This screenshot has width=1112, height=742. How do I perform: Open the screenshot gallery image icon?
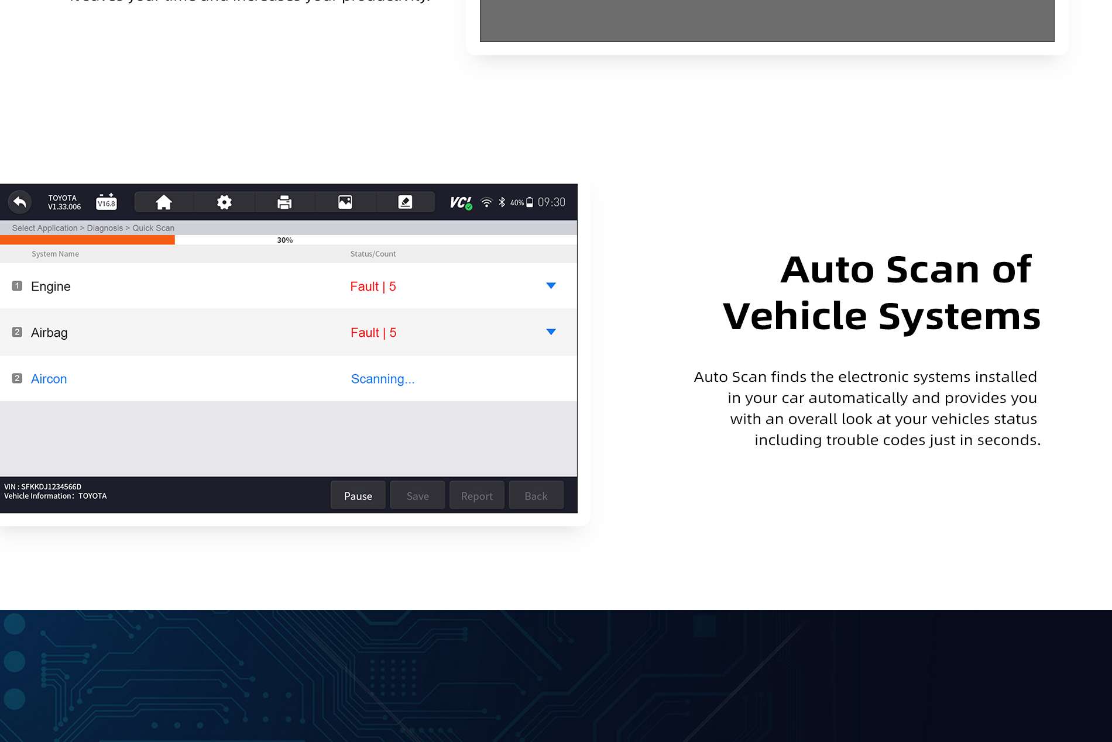(x=345, y=202)
